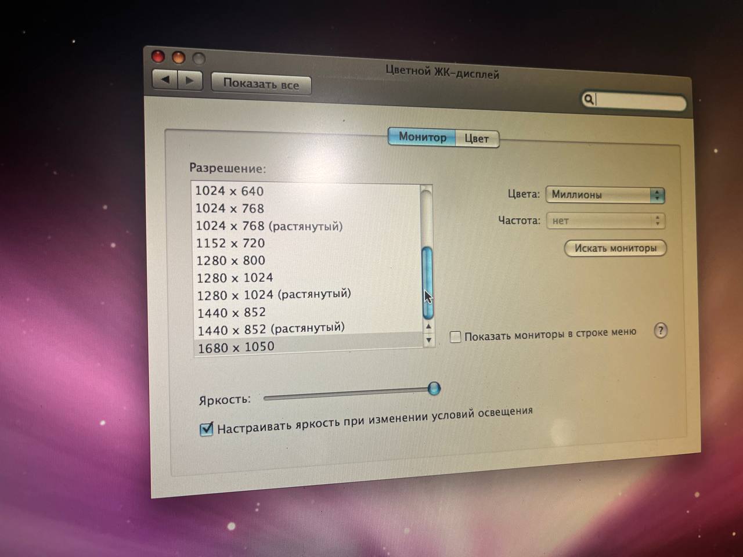The width and height of the screenshot is (743, 557).
Task: Switch to the Цвет tab
Action: click(x=477, y=139)
